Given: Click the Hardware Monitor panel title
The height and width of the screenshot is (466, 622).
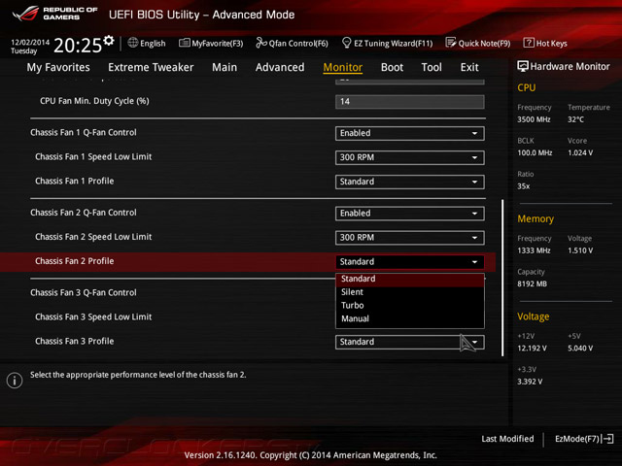Looking at the screenshot, I should pos(570,67).
